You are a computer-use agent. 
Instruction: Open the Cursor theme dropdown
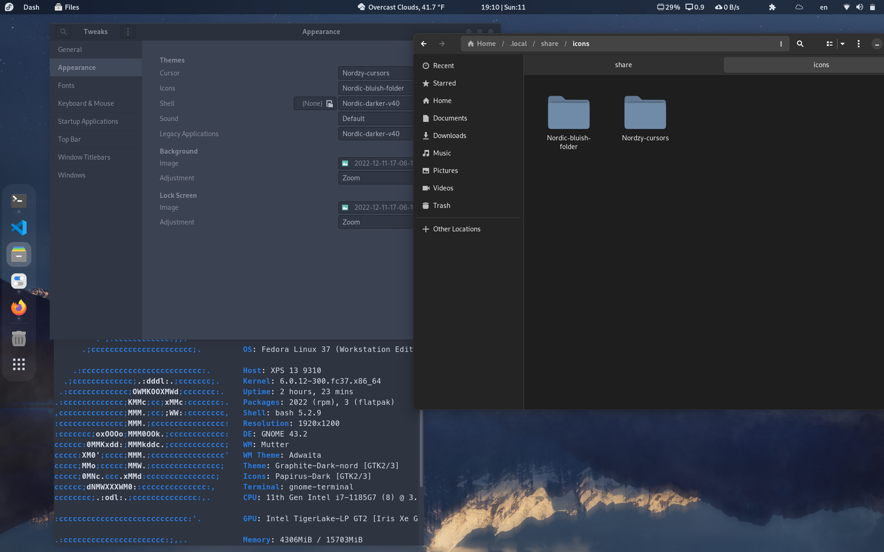click(x=376, y=73)
